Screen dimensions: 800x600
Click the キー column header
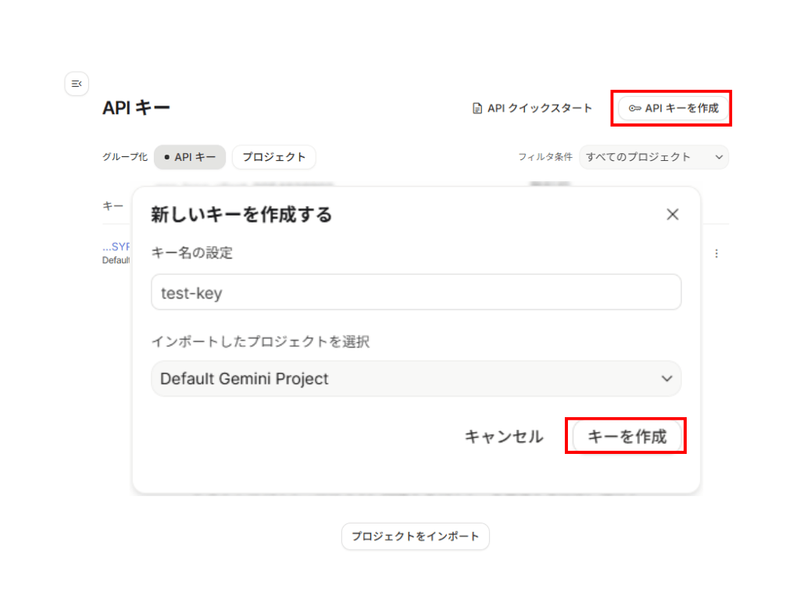point(112,205)
